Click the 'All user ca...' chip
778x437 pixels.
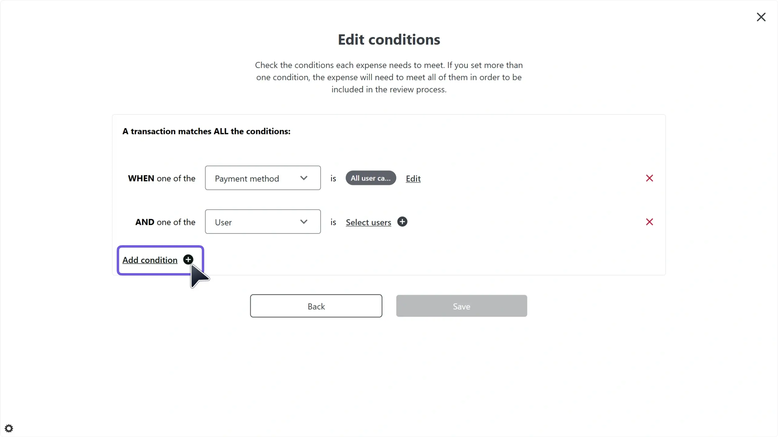click(370, 178)
